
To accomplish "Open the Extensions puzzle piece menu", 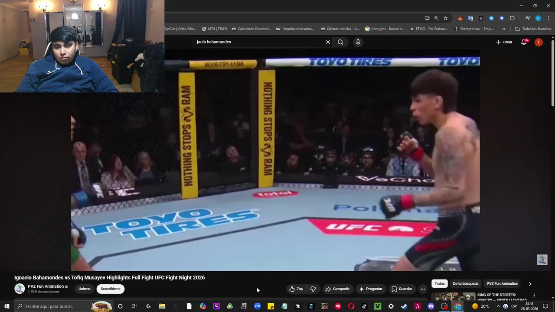I will [x=512, y=18].
